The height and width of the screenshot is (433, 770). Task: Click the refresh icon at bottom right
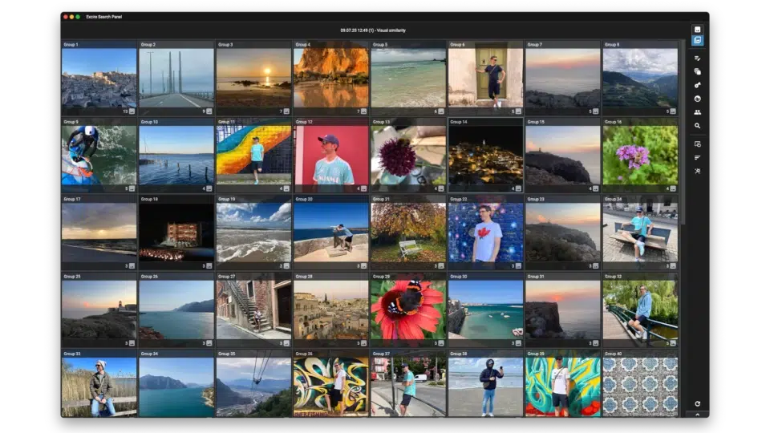point(697,403)
